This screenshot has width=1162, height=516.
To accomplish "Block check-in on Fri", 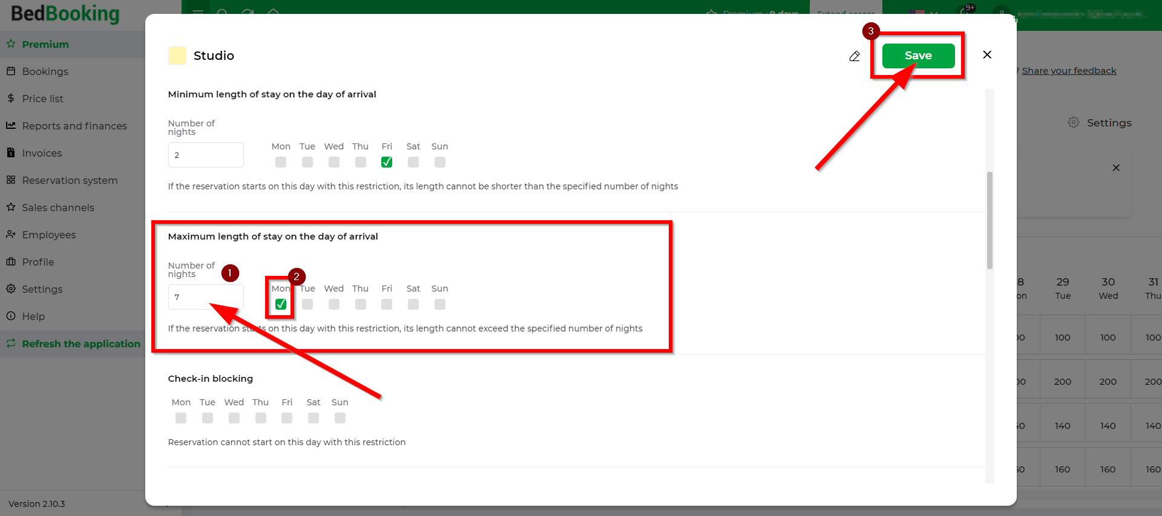I will [x=287, y=418].
